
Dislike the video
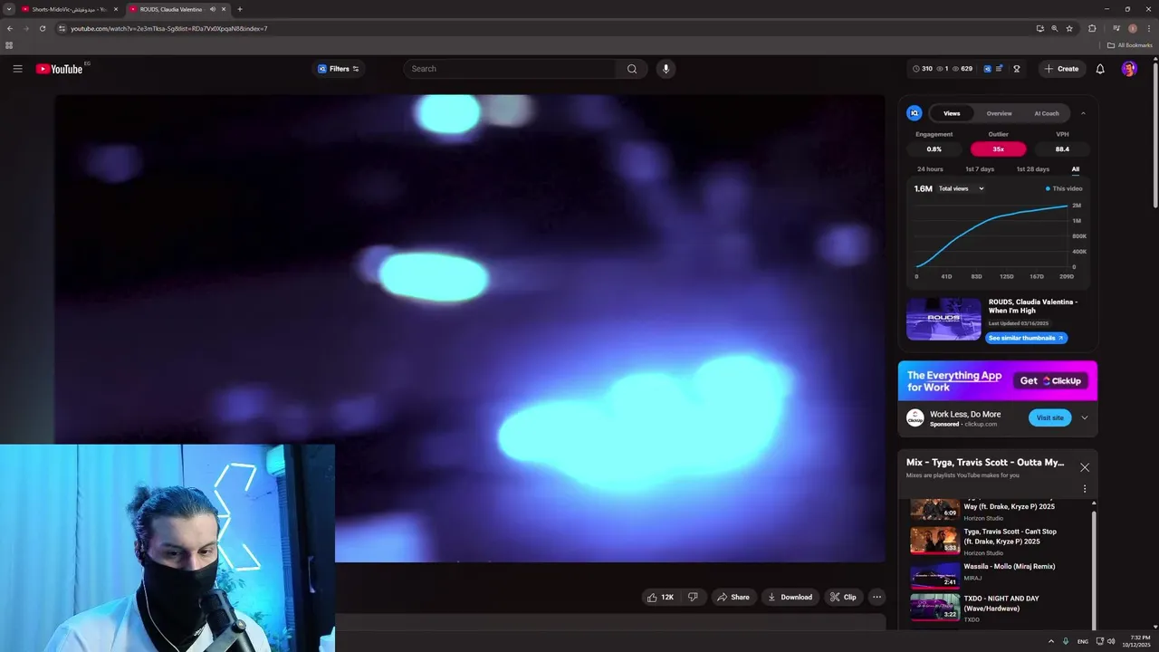(693, 597)
